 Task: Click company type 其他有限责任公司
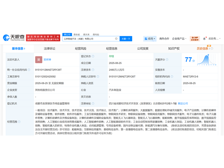pyautogui.click(x=45, y=90)
